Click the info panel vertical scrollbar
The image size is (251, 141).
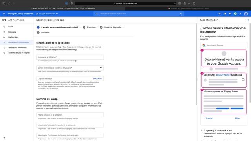(x=250, y=63)
